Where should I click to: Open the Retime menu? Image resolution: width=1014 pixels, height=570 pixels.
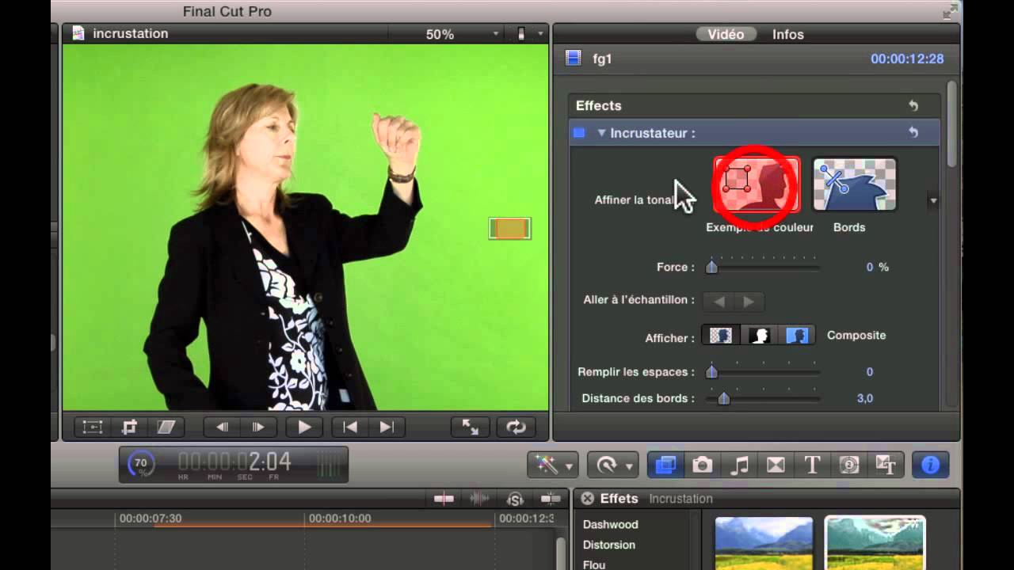(x=613, y=465)
